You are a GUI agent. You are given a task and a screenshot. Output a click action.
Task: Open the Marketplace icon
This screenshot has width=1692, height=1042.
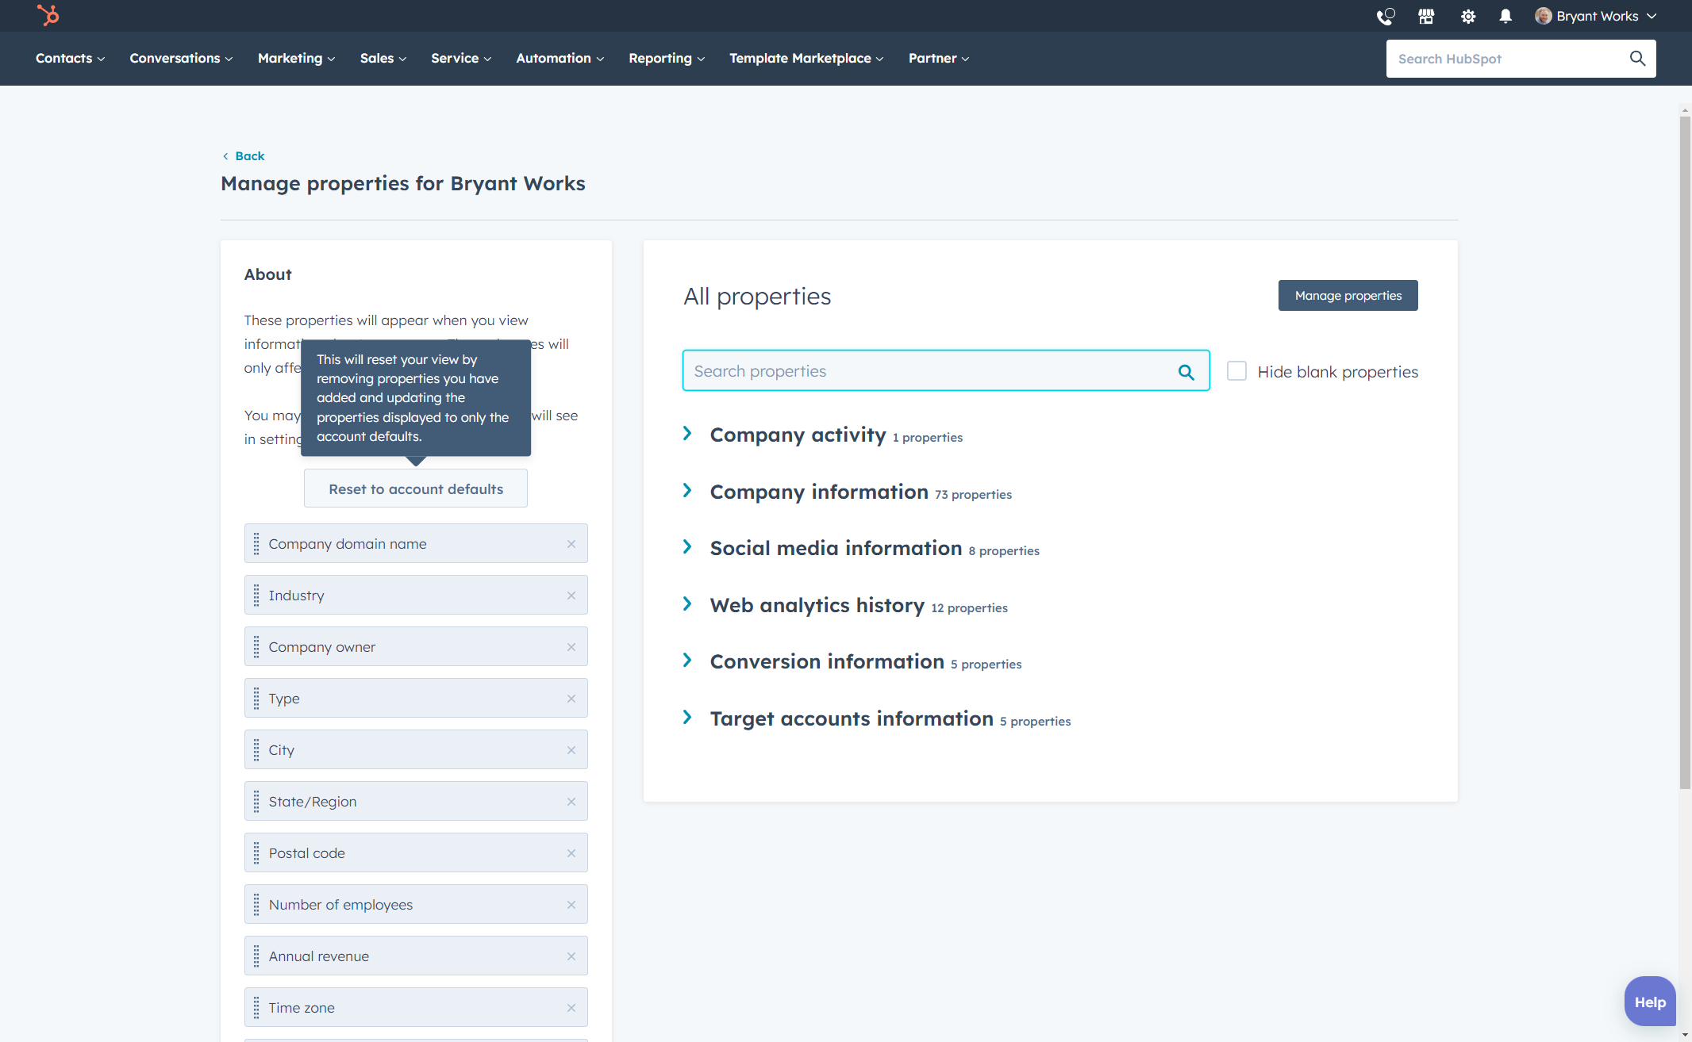point(1426,16)
